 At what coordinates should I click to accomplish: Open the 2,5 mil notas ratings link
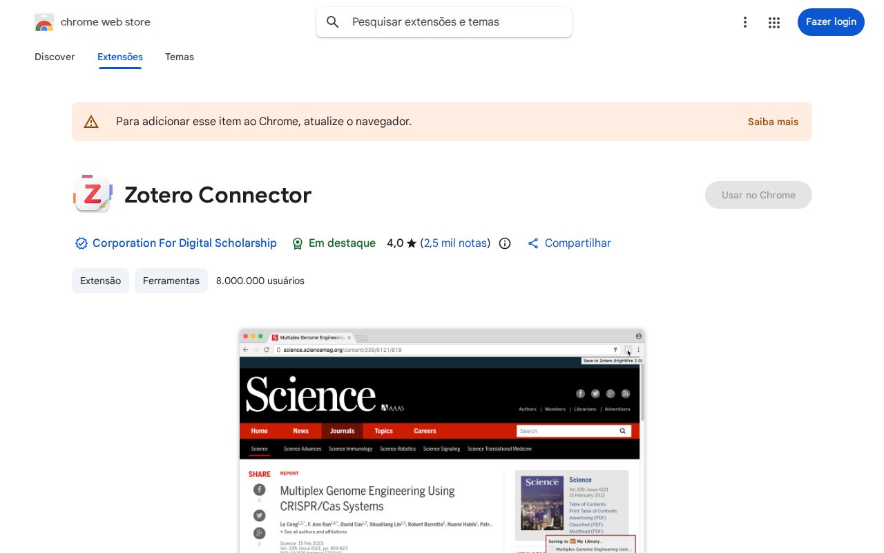[x=455, y=243]
